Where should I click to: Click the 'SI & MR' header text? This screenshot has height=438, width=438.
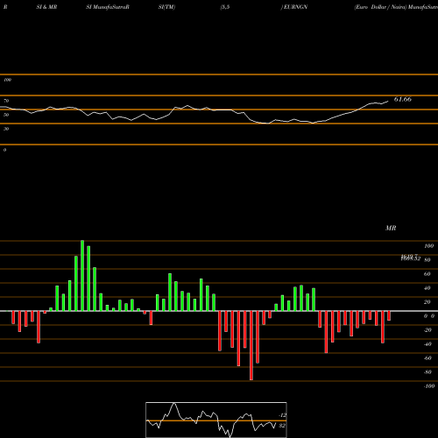(46, 7)
